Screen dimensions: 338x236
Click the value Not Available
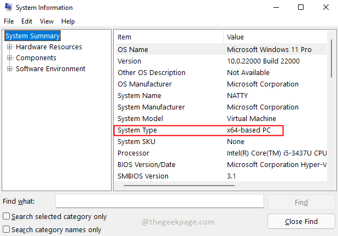248,73
